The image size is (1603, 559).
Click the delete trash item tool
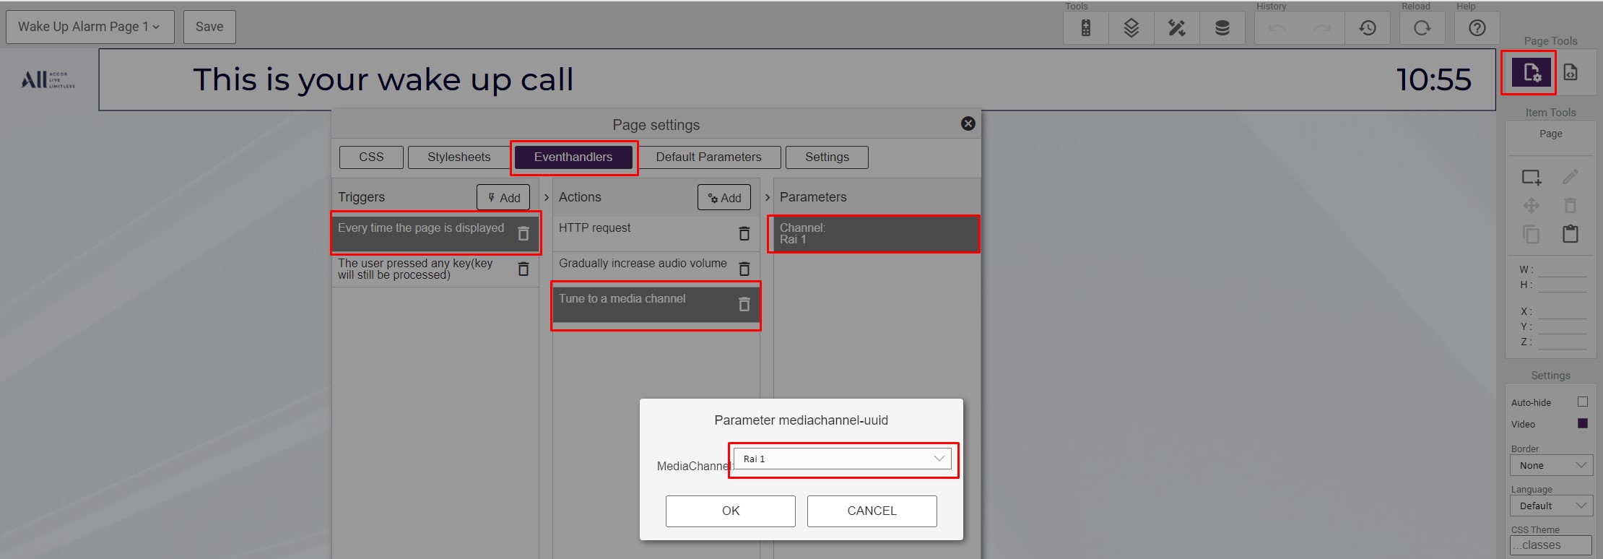click(x=1570, y=206)
